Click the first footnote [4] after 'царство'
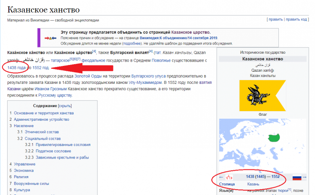This screenshot has width=315, height=195. coord(94,51)
